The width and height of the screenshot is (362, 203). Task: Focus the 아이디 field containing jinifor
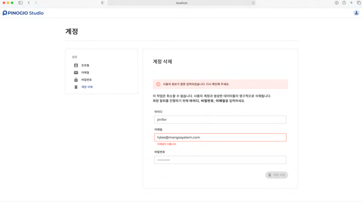pos(220,120)
